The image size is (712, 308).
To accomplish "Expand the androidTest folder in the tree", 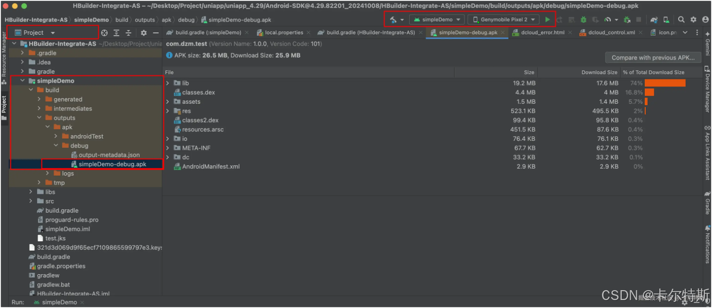I will [56, 136].
